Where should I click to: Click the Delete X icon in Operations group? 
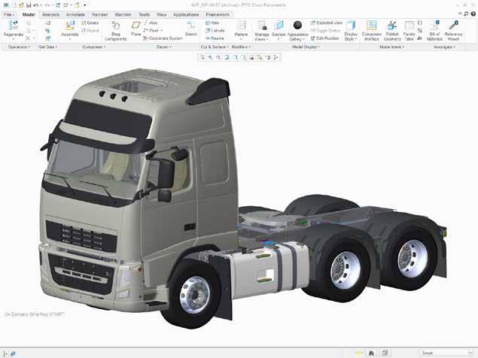[28, 38]
